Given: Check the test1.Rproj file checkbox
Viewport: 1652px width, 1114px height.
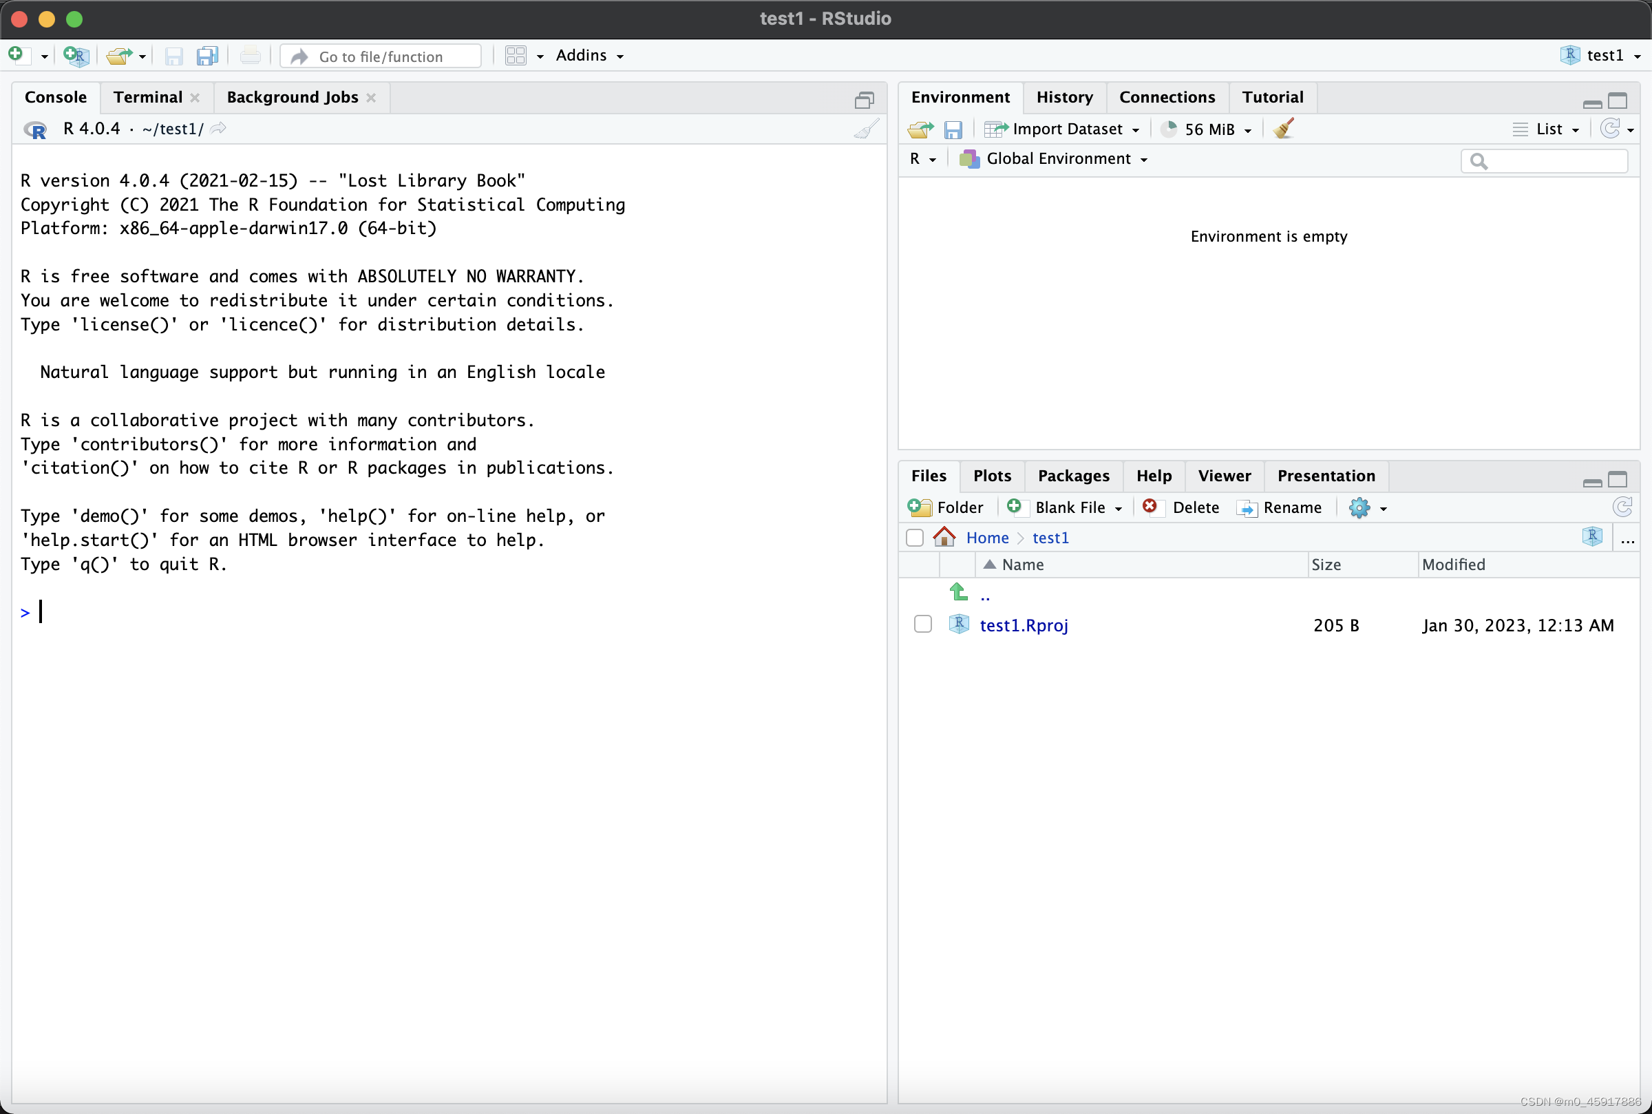Looking at the screenshot, I should coord(922,624).
